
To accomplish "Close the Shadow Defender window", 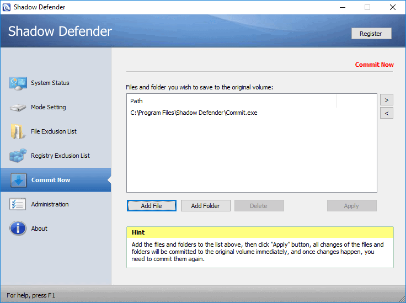I will tap(393, 7).
